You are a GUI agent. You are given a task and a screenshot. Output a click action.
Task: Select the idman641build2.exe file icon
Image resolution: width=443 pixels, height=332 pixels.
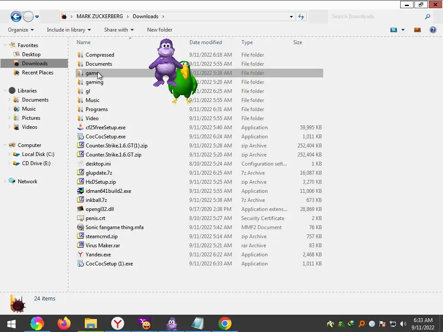80,191
